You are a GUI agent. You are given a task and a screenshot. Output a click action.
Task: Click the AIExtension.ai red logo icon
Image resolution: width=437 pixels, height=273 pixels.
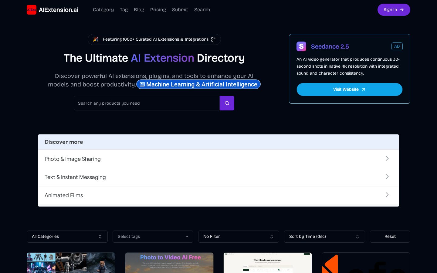pos(32,10)
